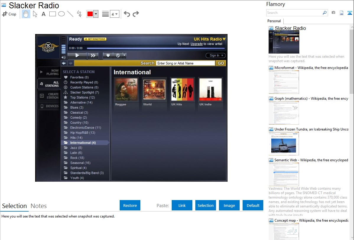The image size is (354, 240).
Task: Click the line thickness icon
Action: click(x=105, y=14)
